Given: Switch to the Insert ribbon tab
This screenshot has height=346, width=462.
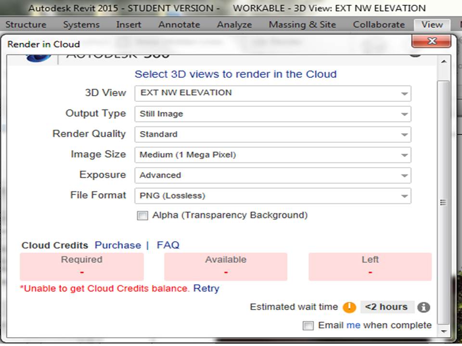Looking at the screenshot, I should pos(129,25).
